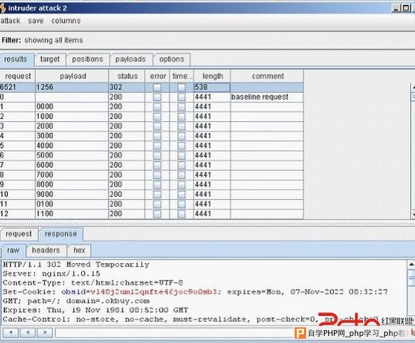Sort results by status column header
The width and height of the screenshot is (415, 343).
coord(127,76)
